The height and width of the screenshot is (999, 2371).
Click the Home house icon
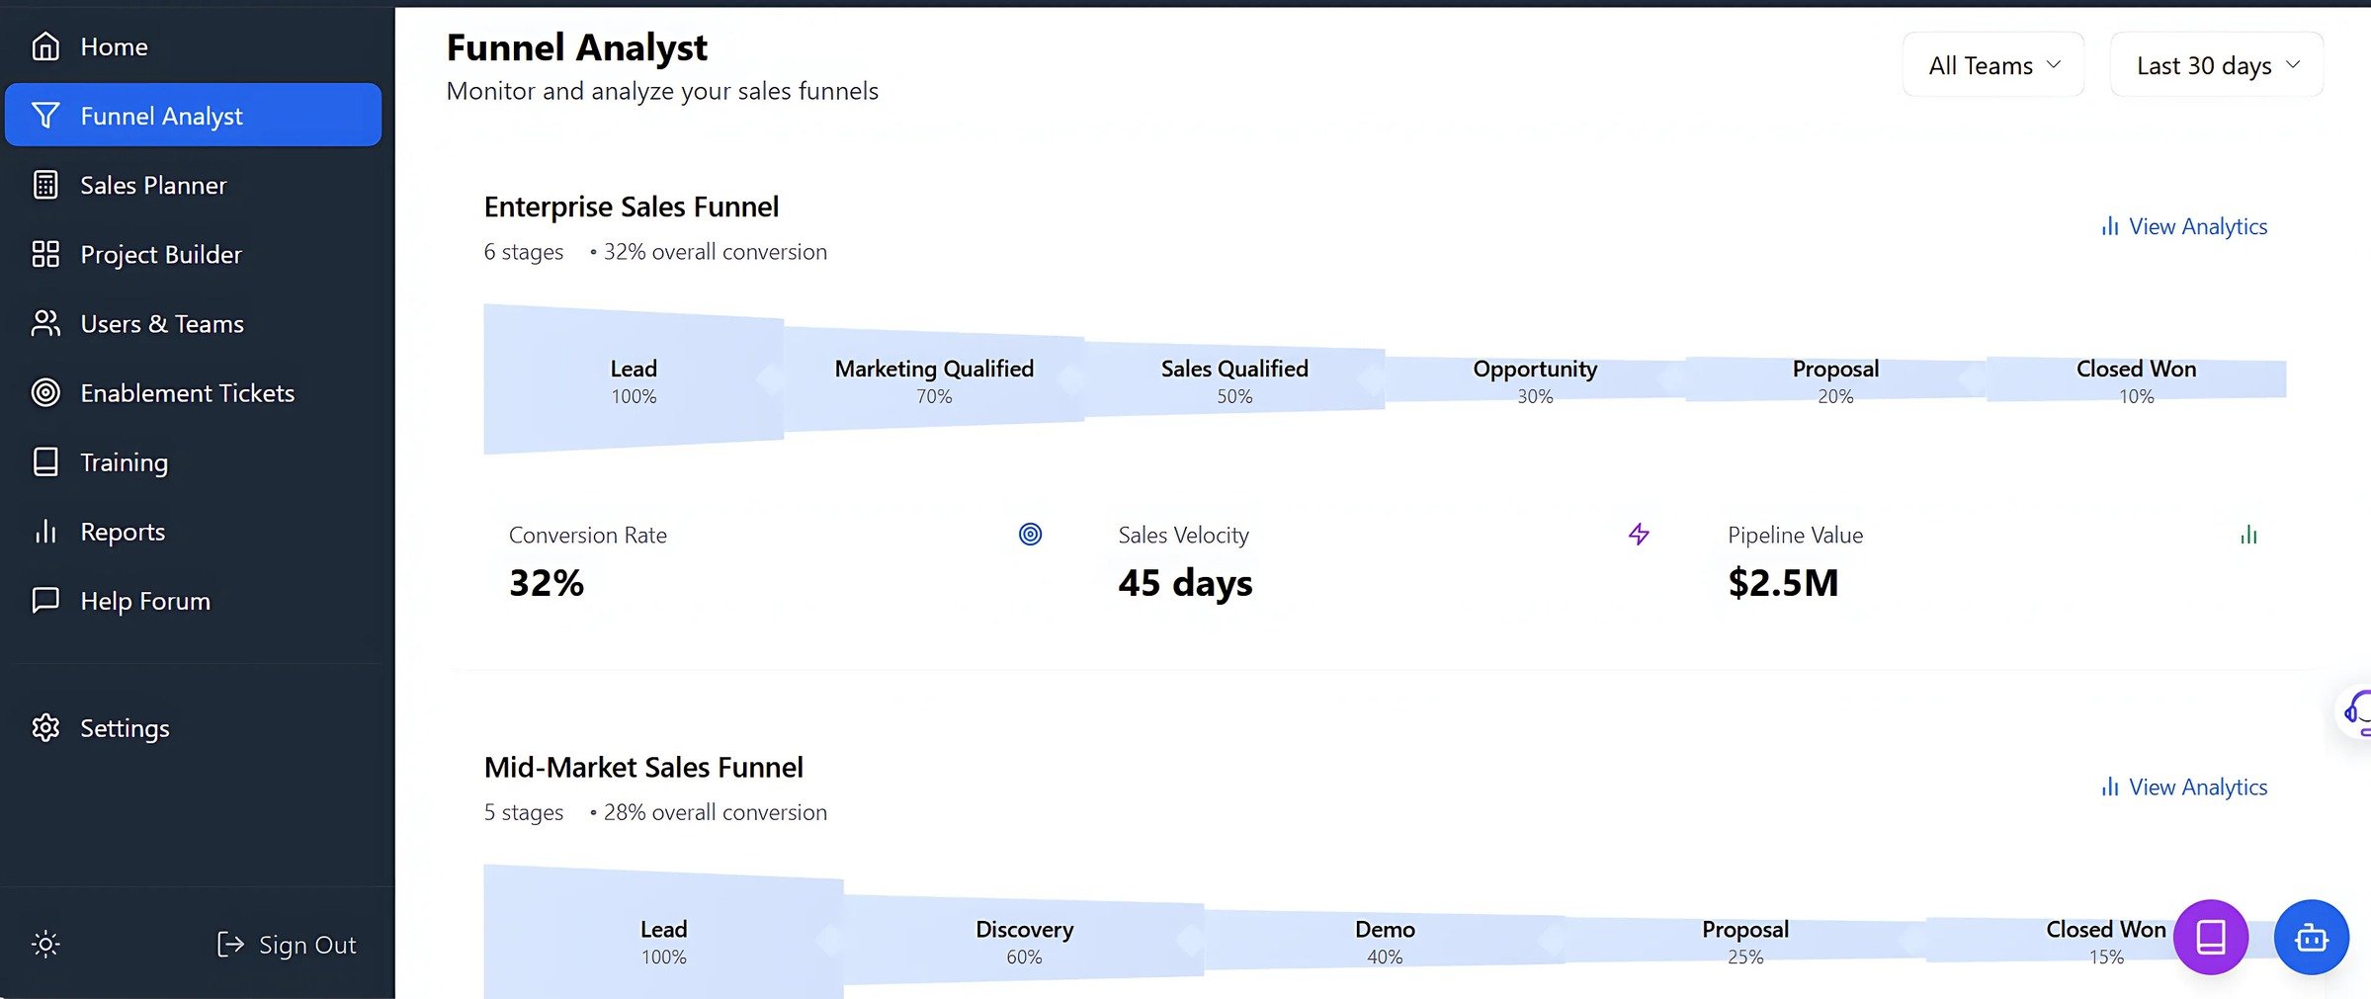[x=45, y=46]
